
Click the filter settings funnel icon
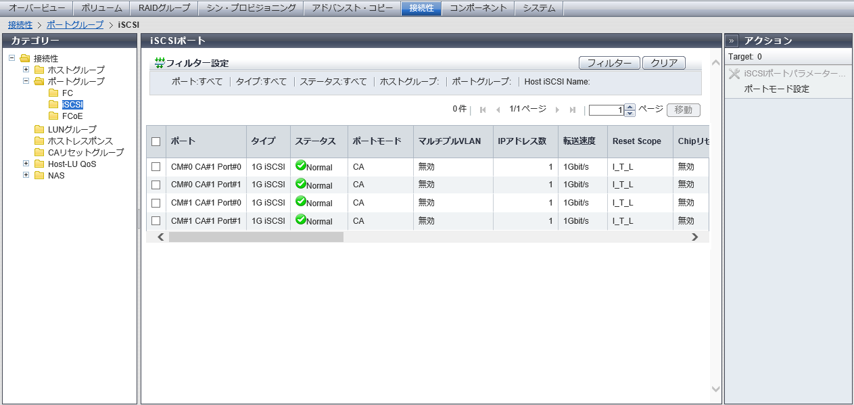tap(160, 63)
